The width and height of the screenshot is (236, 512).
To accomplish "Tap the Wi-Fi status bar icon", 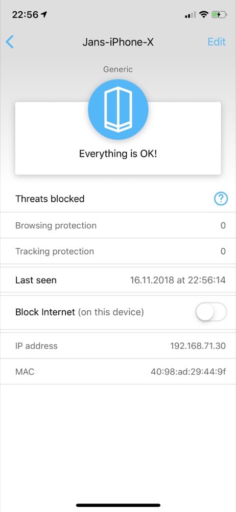I will click(204, 15).
